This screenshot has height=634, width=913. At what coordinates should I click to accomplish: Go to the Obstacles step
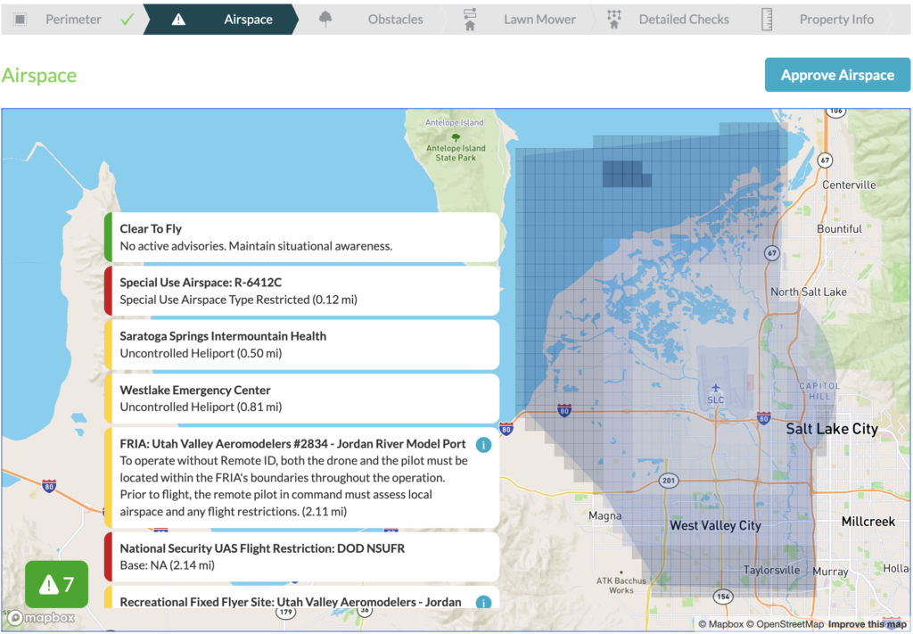coord(373,20)
